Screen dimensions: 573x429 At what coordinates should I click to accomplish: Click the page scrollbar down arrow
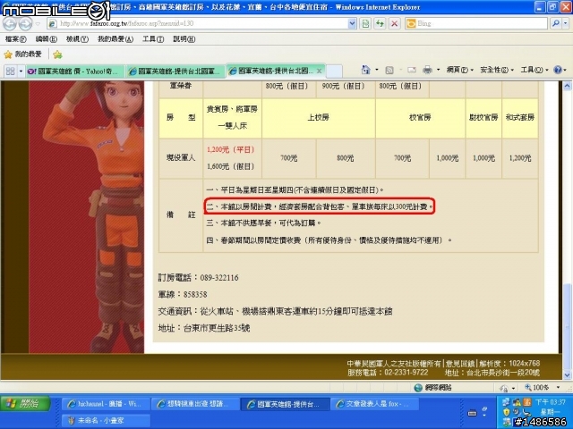(567, 374)
